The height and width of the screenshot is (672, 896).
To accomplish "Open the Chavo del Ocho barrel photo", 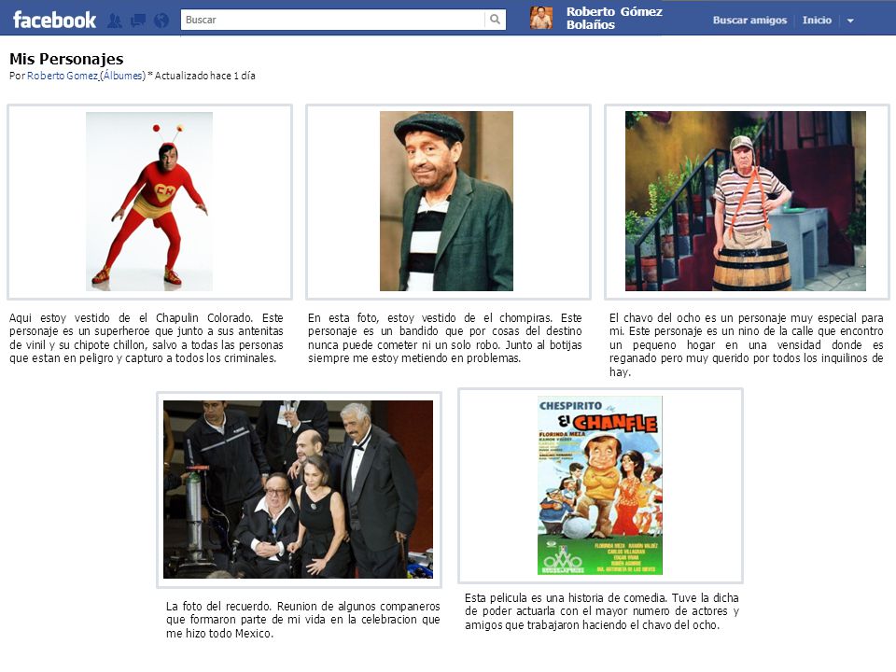I will coord(745,201).
